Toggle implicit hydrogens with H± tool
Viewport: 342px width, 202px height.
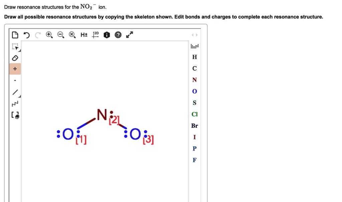[83, 35]
